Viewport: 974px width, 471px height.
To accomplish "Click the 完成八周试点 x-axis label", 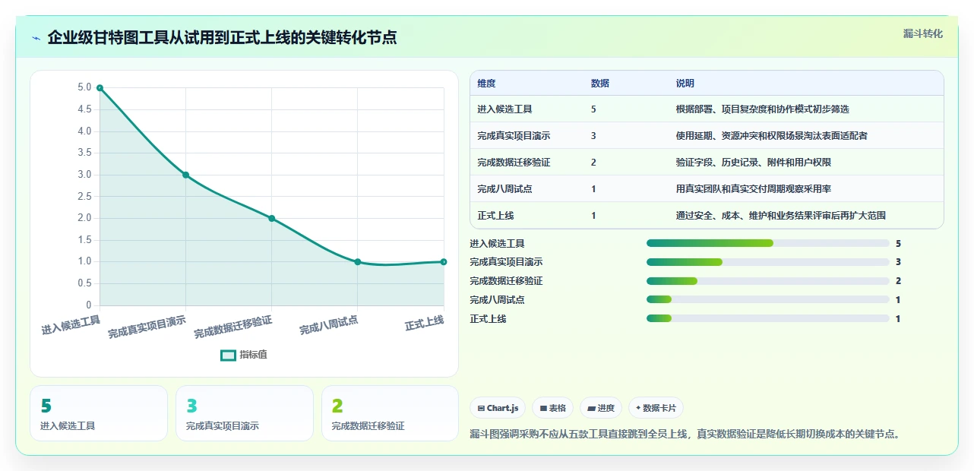I will pyautogui.click(x=328, y=326).
